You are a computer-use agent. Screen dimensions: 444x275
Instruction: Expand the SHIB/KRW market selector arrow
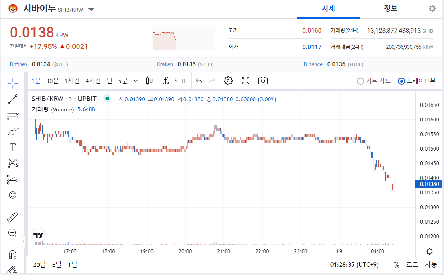tap(91, 10)
